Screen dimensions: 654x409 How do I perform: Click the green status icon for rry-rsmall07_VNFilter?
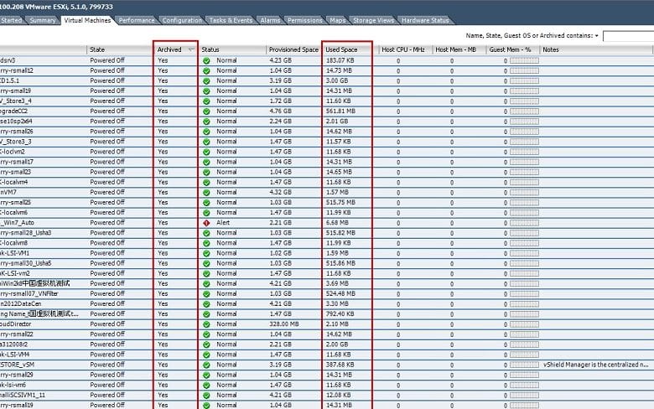206,294
